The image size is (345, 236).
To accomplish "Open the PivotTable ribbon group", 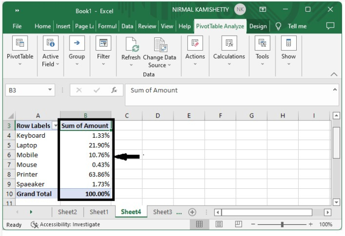I will pos(20,51).
